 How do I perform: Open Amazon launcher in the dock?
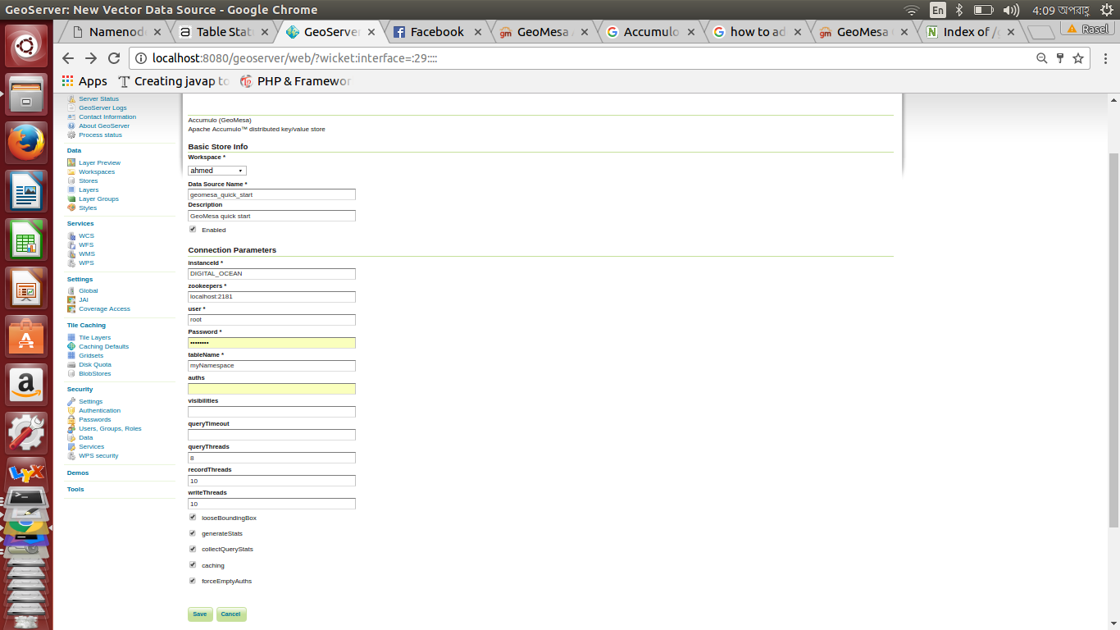[x=27, y=385]
